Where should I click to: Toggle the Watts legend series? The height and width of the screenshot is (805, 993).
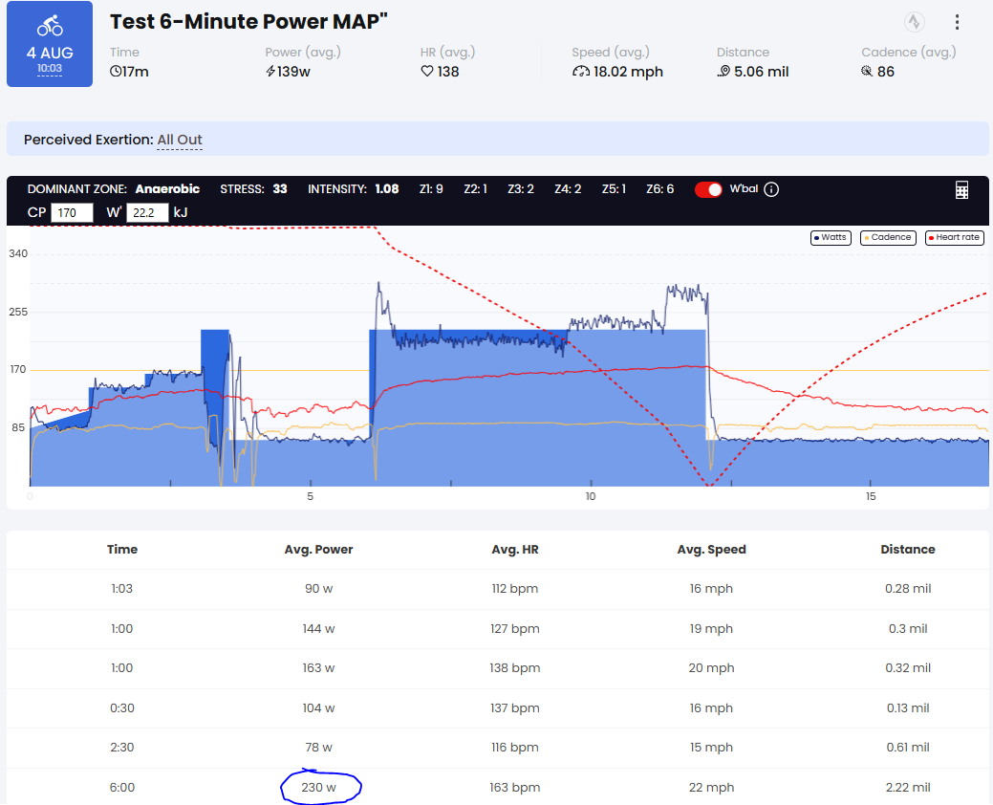tap(831, 237)
